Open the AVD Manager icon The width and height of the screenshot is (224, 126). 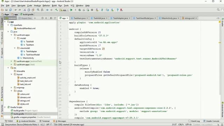[97, 10]
